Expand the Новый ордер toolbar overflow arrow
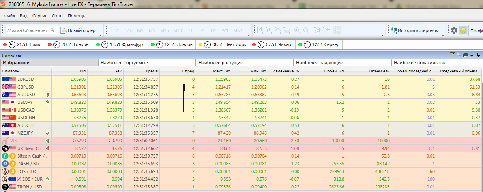The height and width of the screenshot is (192, 483). coord(100,35)
